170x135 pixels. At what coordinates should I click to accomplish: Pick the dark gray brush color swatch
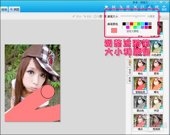pos(150,24)
